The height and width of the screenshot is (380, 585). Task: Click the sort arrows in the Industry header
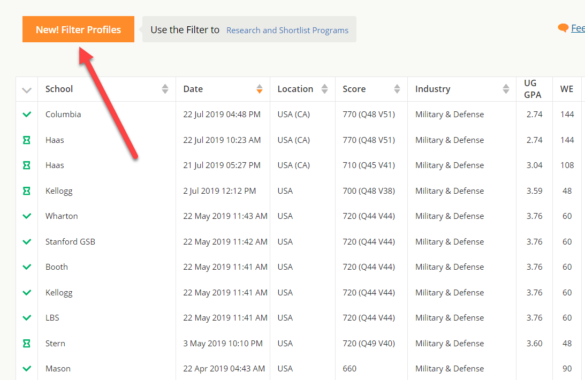(506, 89)
